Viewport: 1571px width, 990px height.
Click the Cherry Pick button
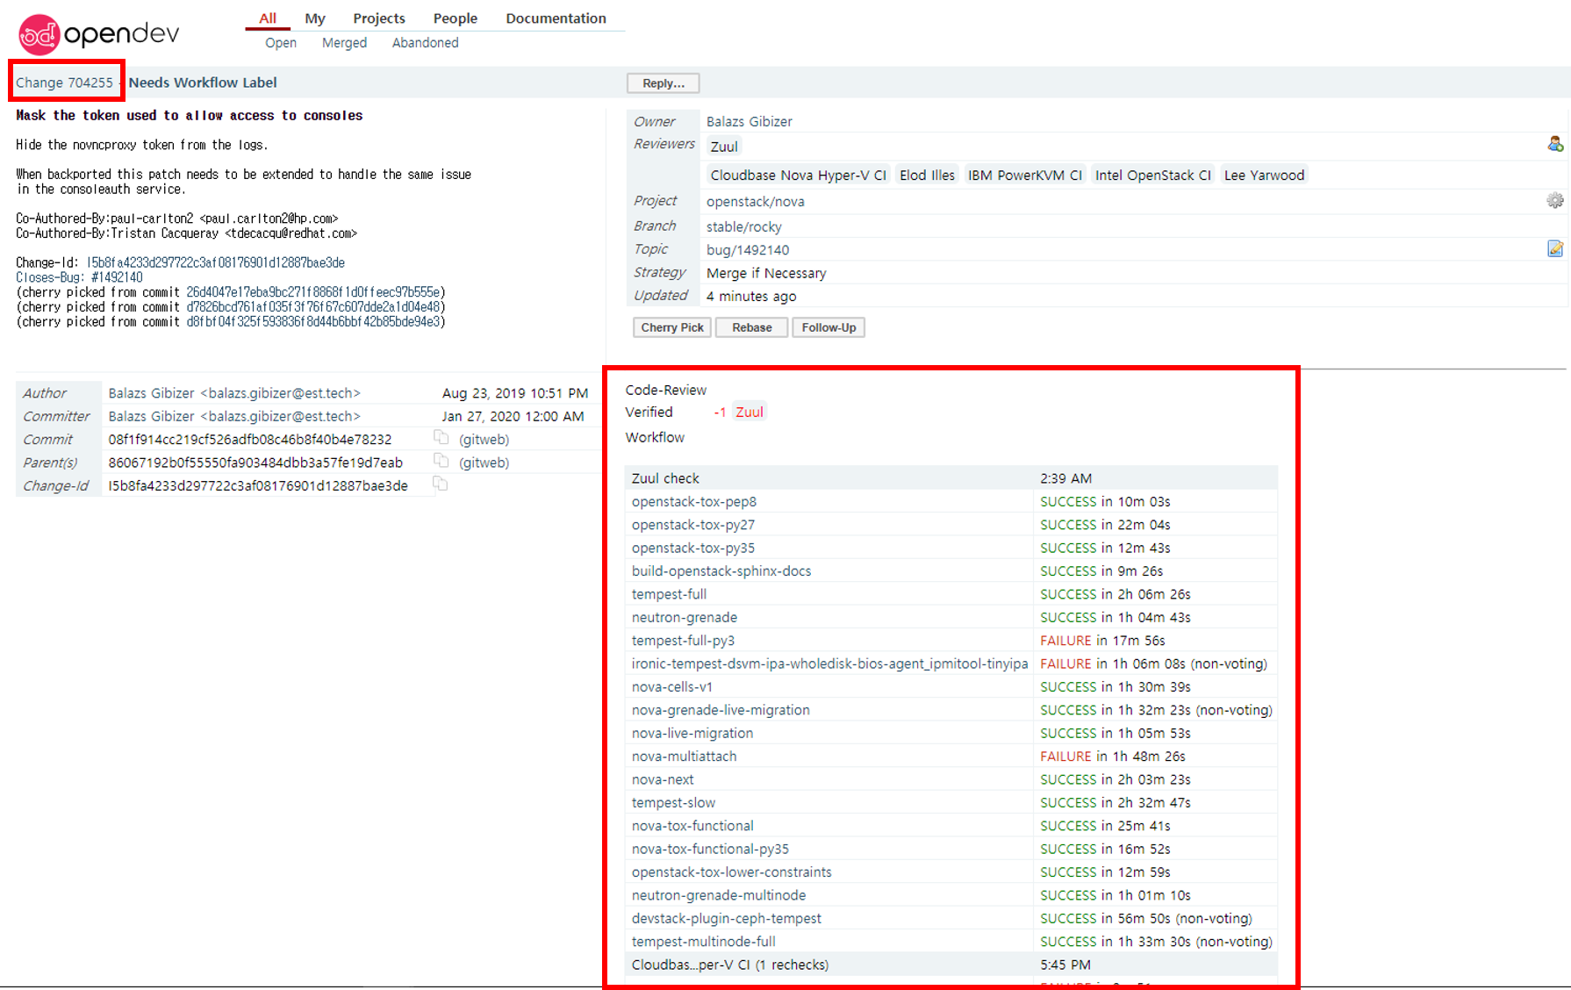click(672, 327)
